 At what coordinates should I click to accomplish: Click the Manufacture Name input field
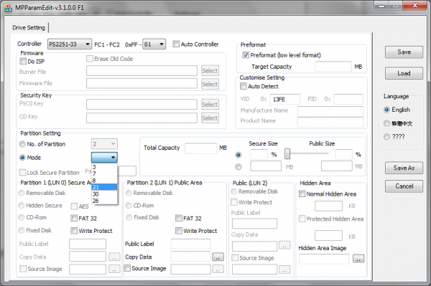click(x=330, y=111)
